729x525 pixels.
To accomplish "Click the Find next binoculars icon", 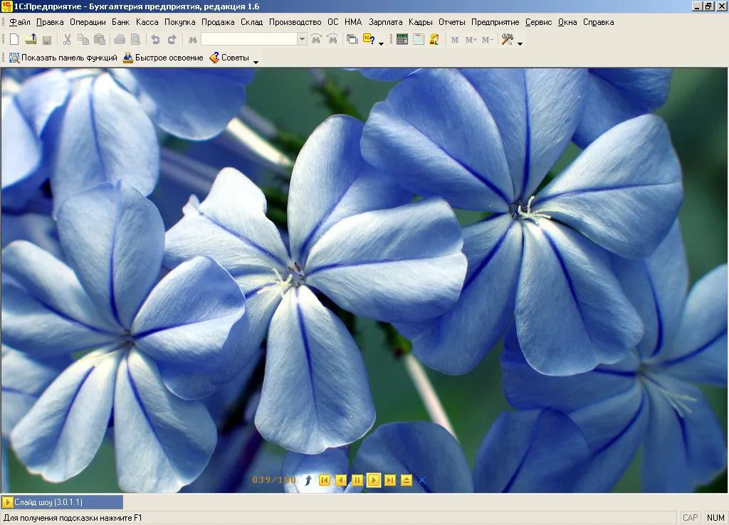I will coord(316,40).
